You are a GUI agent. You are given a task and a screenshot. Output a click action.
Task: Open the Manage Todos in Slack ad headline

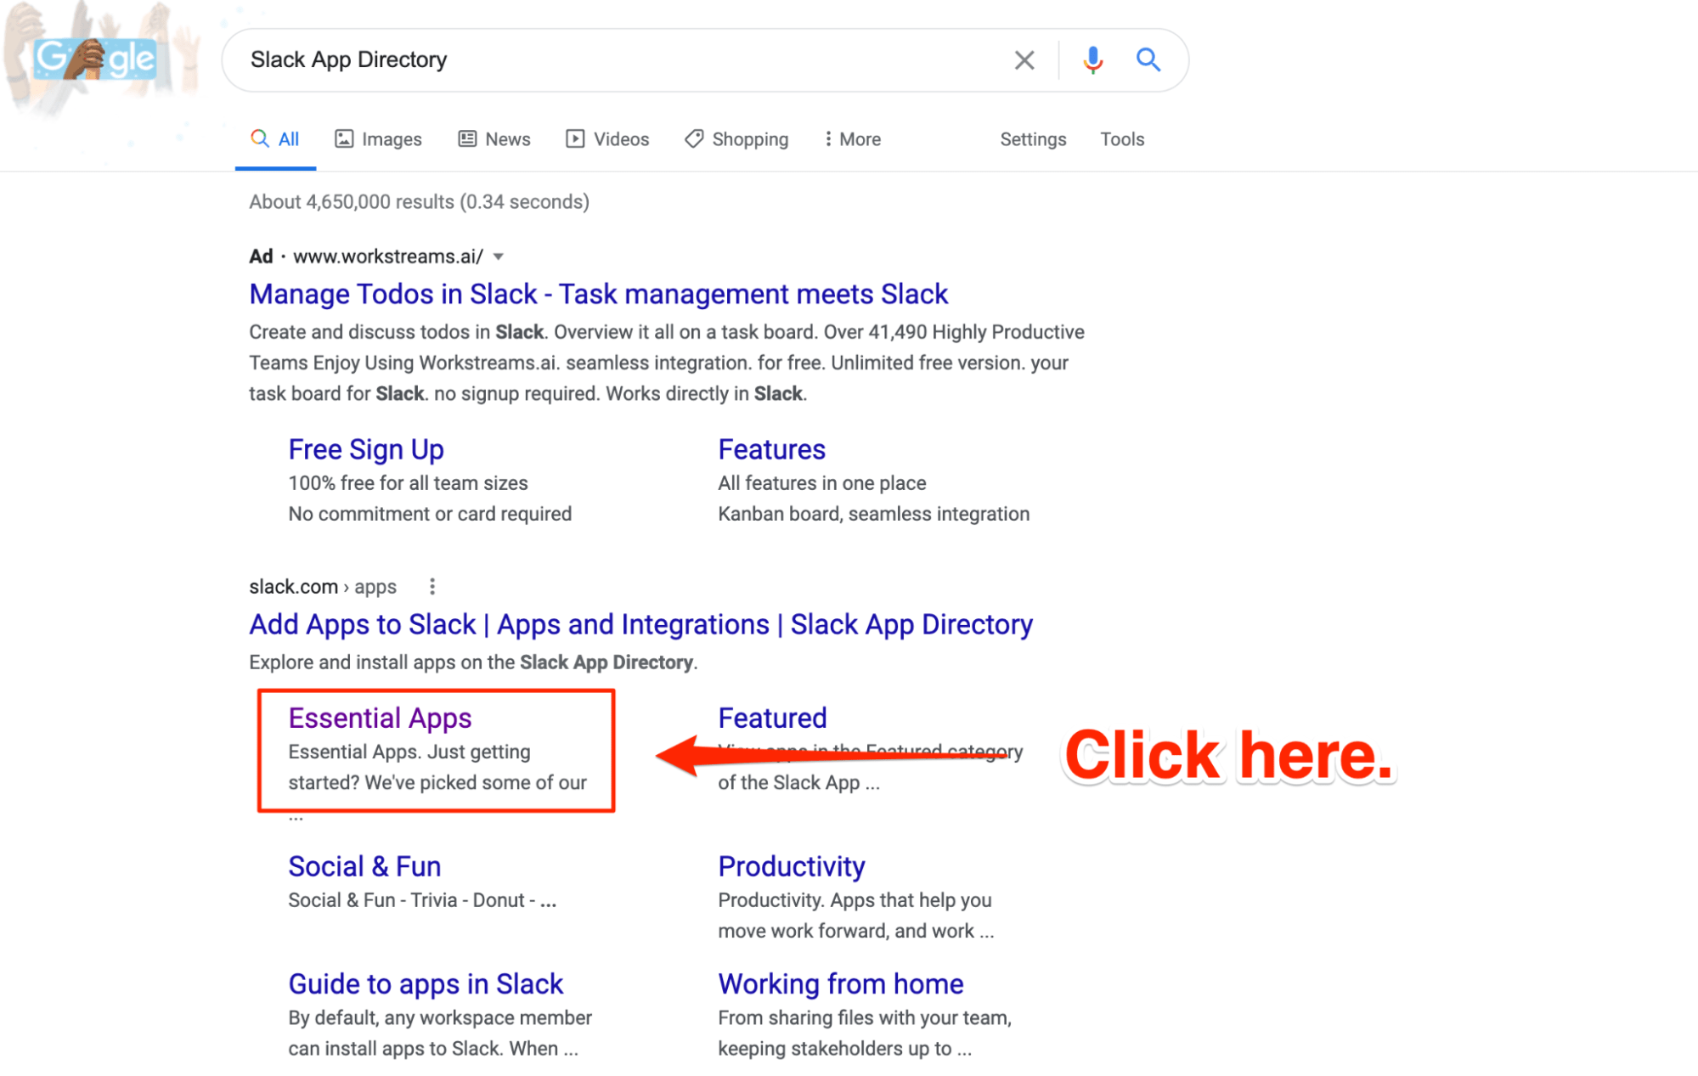pos(598,294)
